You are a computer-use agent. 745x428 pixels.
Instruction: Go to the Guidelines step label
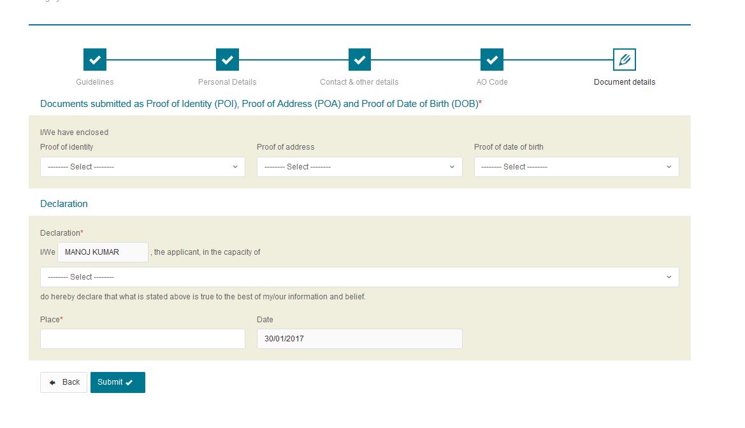pyautogui.click(x=95, y=82)
